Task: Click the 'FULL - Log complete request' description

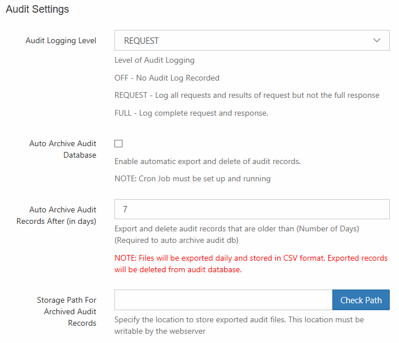Action: 191,113
